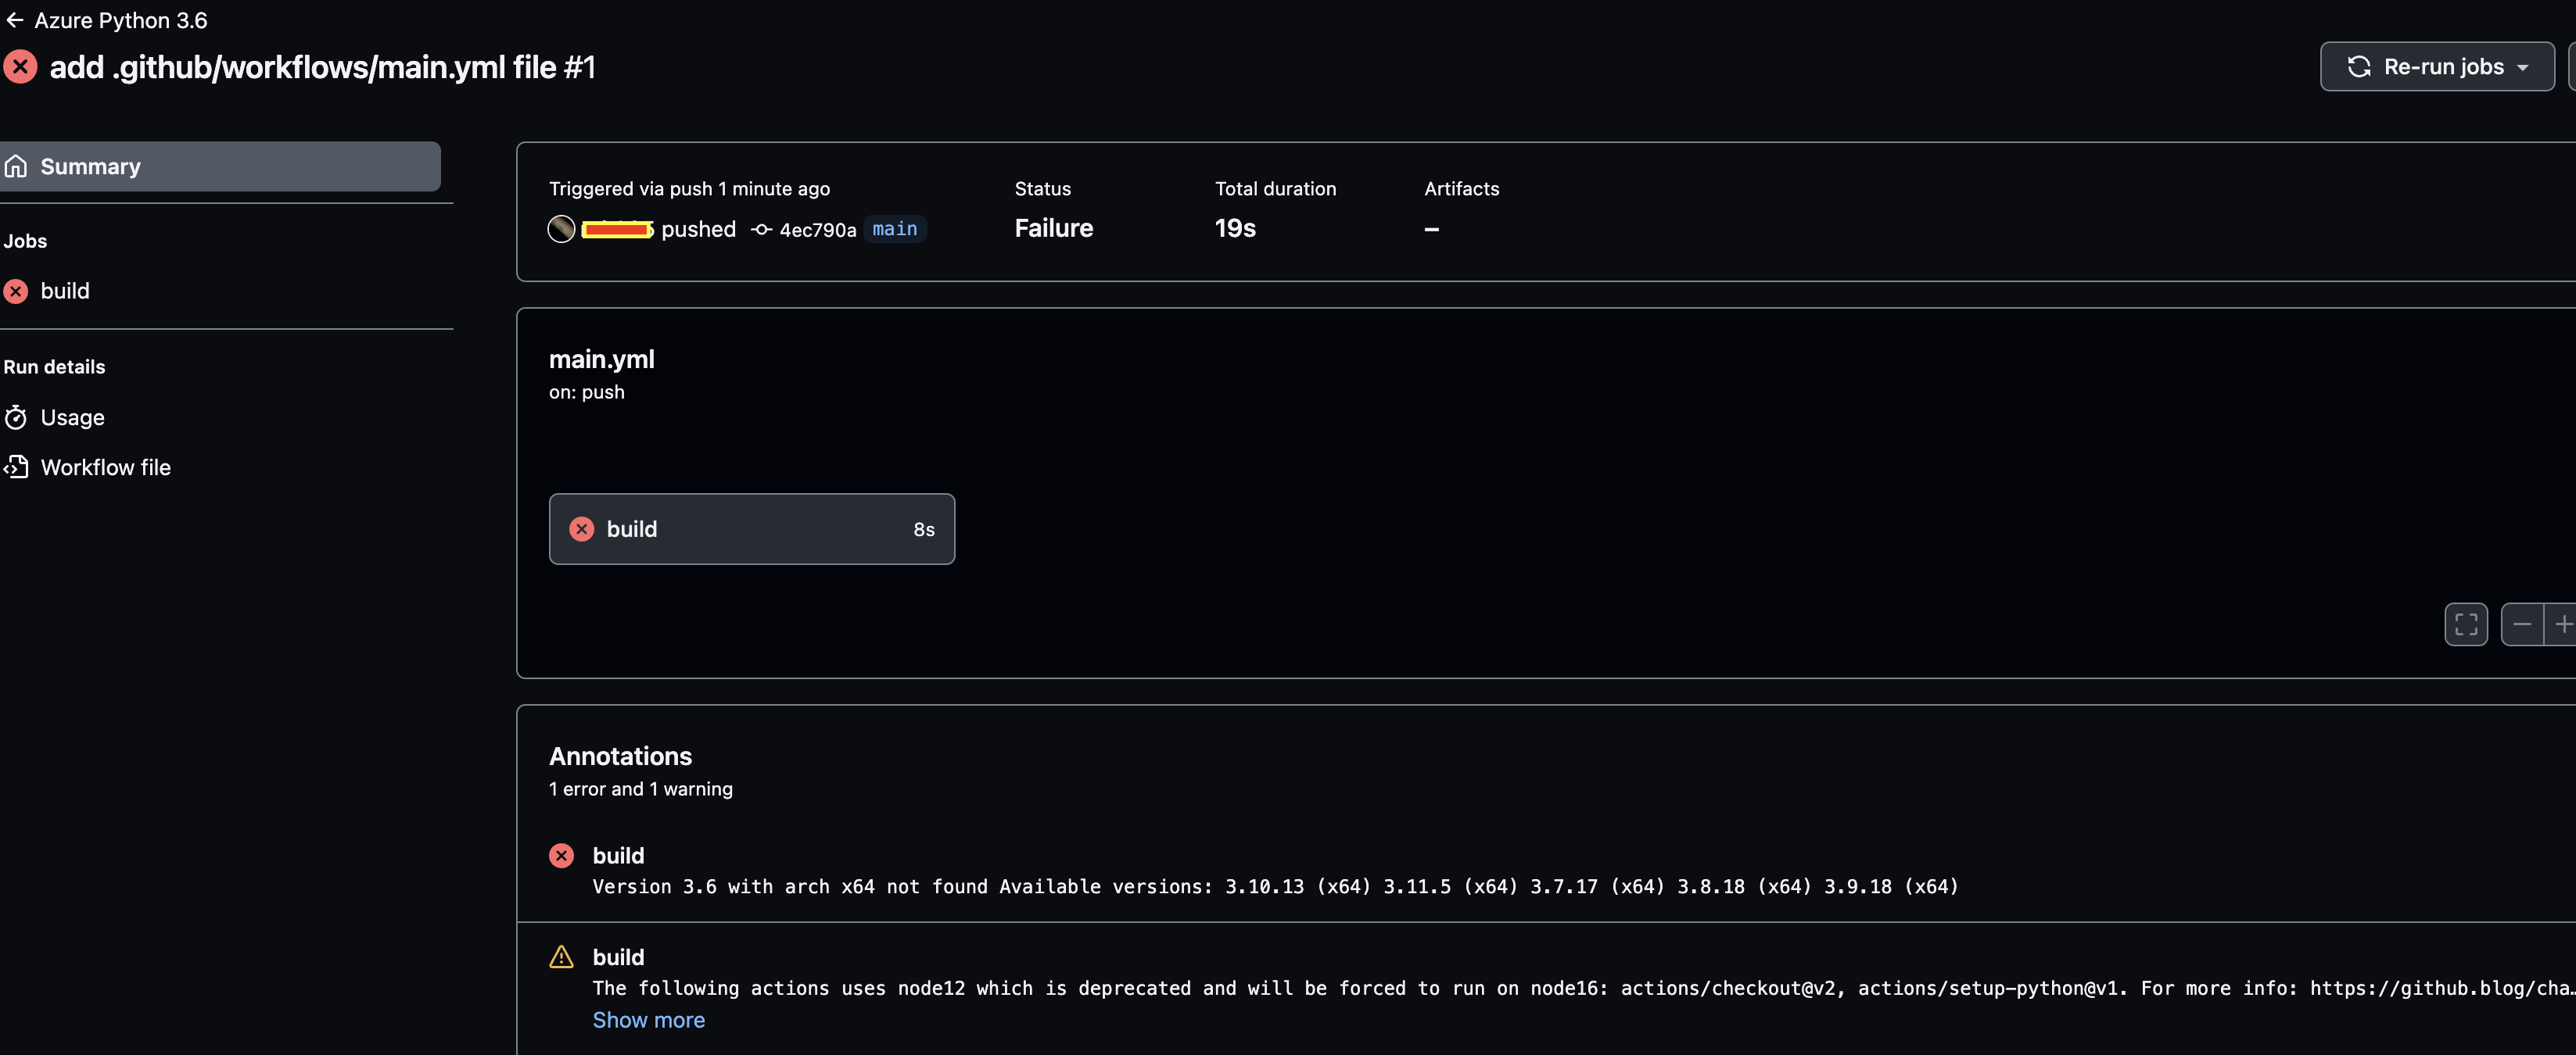Click the red failure icon beside run title
This screenshot has height=1055, width=2576.
click(x=20, y=67)
